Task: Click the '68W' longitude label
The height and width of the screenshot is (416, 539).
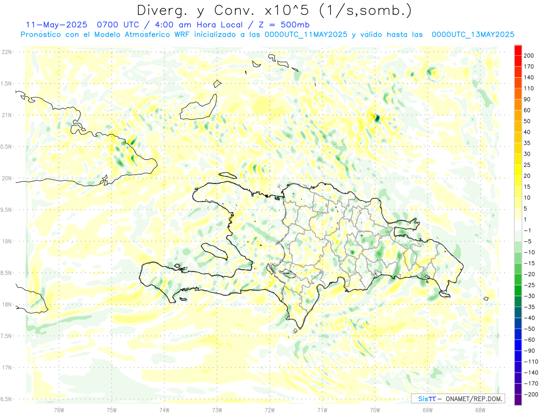Action: [x=480, y=410]
